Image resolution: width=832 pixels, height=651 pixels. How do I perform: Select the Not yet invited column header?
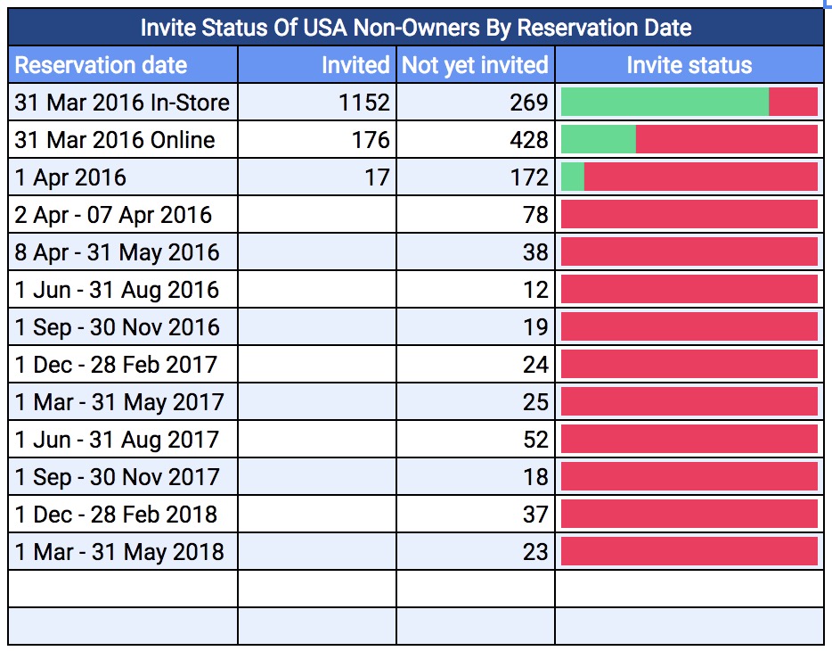(475, 65)
